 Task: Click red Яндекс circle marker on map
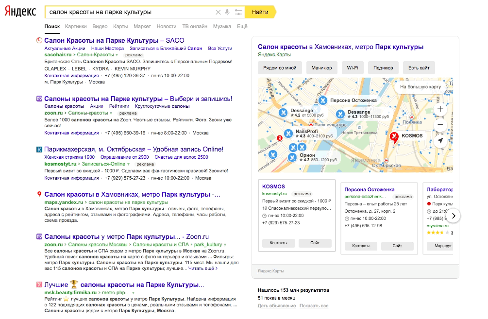[280, 138]
